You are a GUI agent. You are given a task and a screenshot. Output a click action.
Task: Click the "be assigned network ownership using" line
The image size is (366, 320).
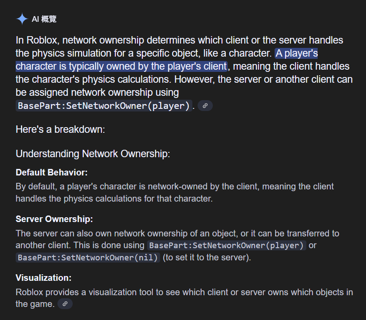97,92
